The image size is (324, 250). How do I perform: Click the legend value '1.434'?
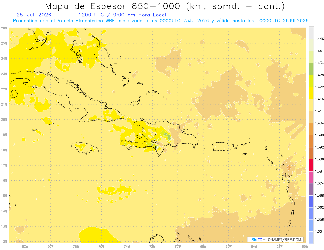(x=319, y=63)
